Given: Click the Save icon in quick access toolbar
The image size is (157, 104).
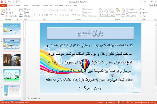Looking at the screenshot, I should coord(5,2).
